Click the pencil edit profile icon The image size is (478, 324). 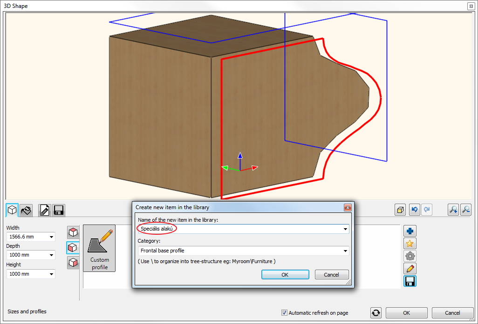[x=410, y=269]
